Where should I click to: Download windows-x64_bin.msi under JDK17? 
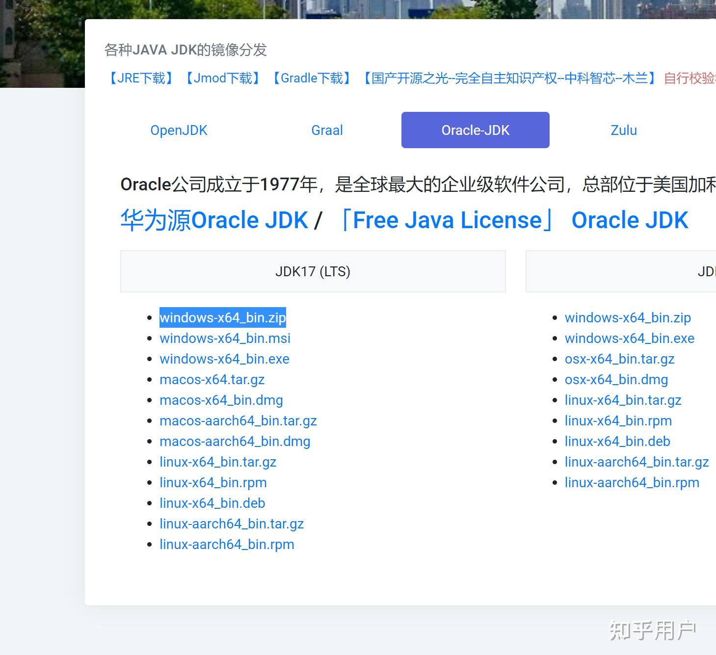(225, 338)
